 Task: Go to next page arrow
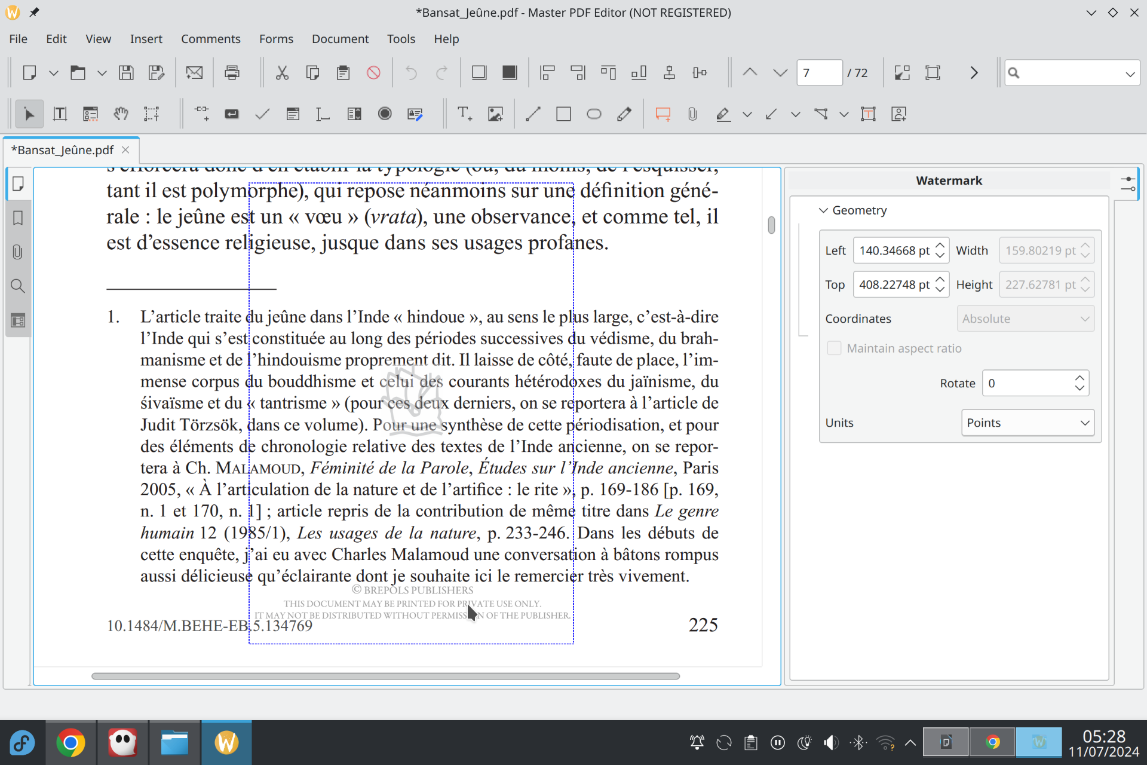tap(780, 73)
